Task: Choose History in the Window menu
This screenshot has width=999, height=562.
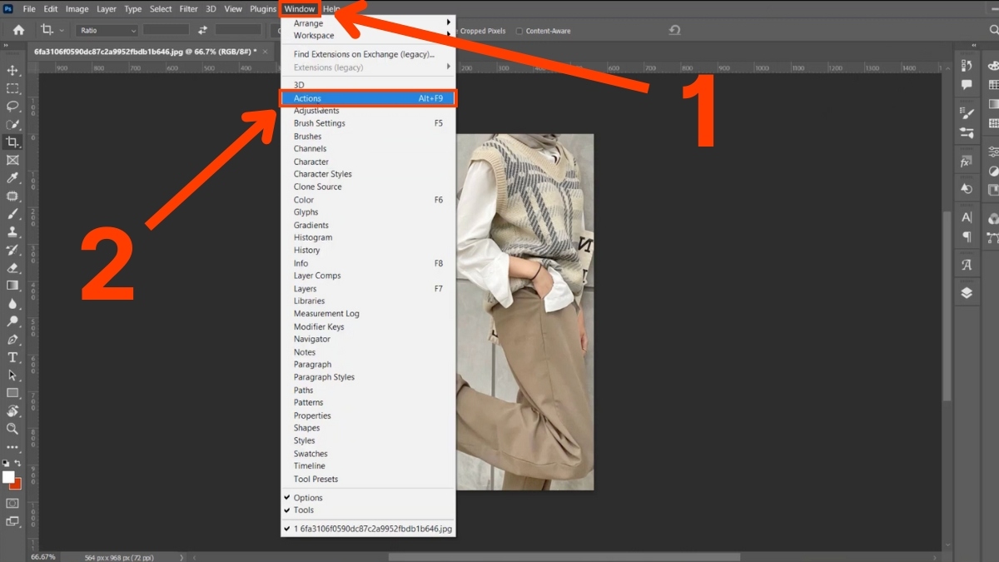Action: tap(368, 251)
